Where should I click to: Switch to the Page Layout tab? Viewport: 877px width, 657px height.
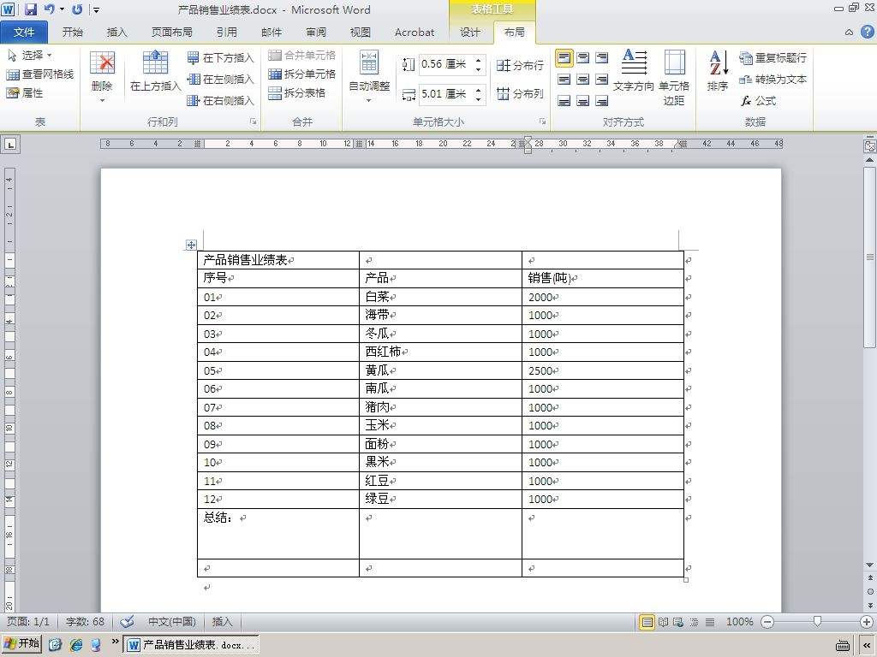[171, 33]
